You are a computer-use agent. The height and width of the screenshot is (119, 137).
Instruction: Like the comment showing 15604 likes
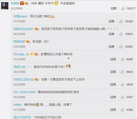pos(121,34)
